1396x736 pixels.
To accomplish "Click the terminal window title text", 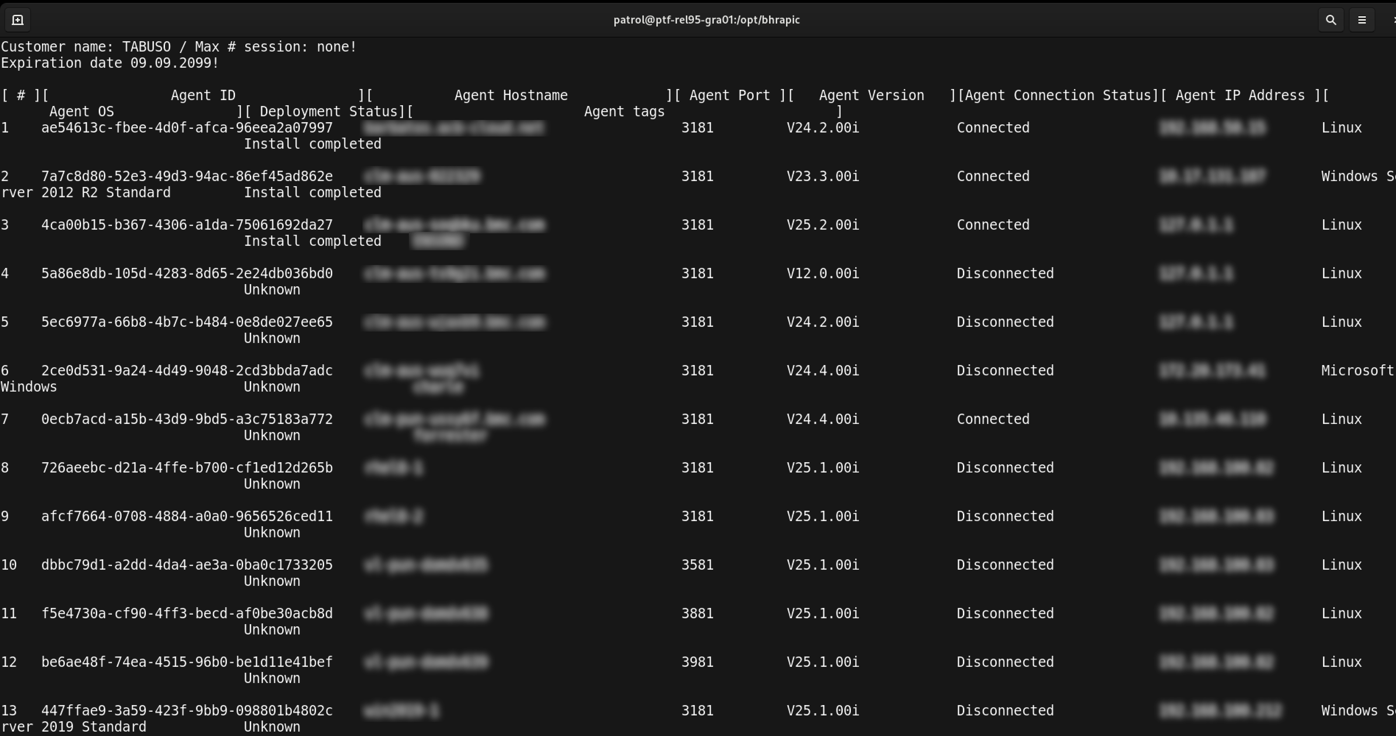I will point(706,20).
